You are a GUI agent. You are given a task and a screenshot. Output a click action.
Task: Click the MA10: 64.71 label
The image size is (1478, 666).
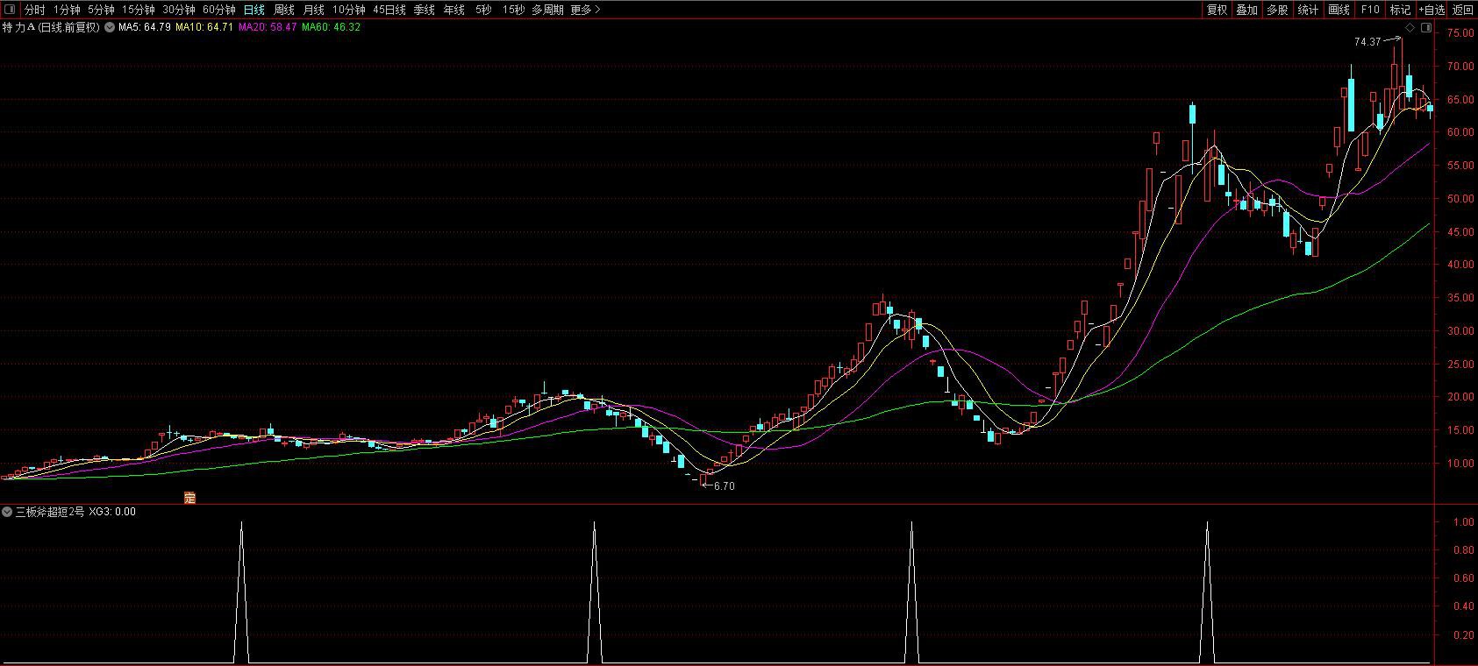[204, 27]
